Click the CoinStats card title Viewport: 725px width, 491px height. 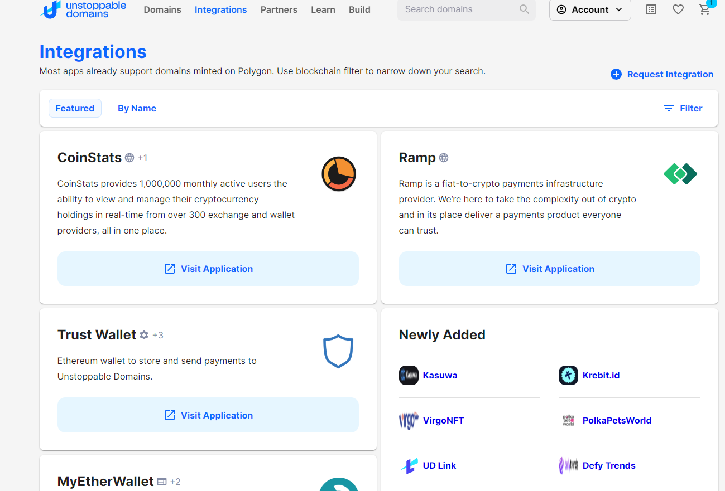(x=89, y=158)
